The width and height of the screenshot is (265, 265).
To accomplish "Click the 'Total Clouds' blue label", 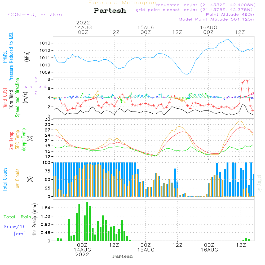I will (x=5, y=179).
